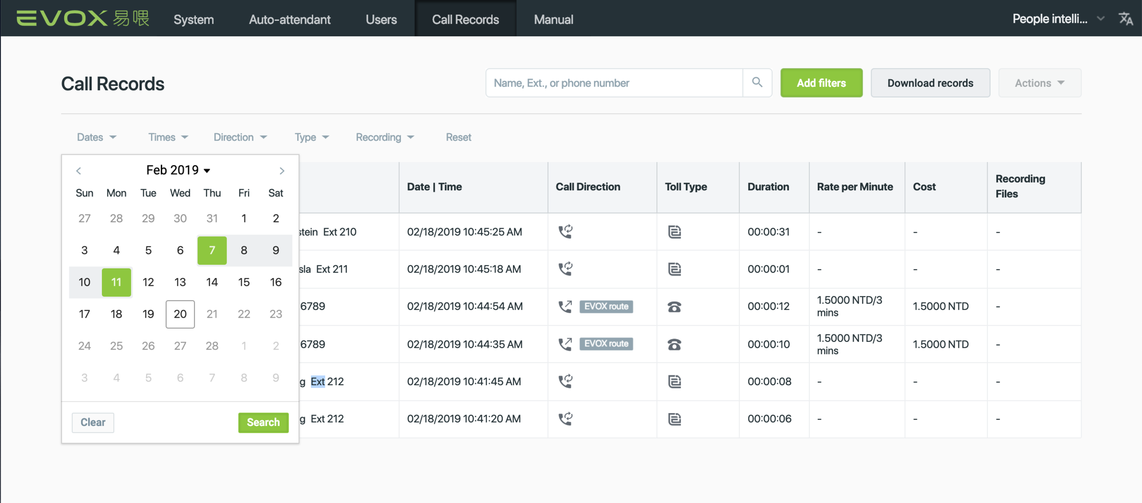Go to next month in calendar
The height and width of the screenshot is (503, 1142).
282,171
